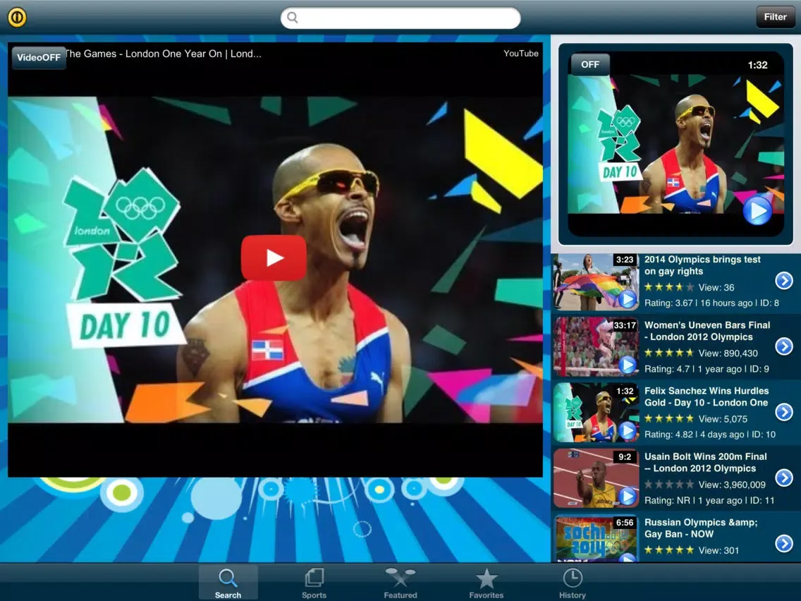This screenshot has width=801, height=601.
Task: Play the 2014 Olympics gay rights video thumbnail button
Action: click(x=628, y=299)
